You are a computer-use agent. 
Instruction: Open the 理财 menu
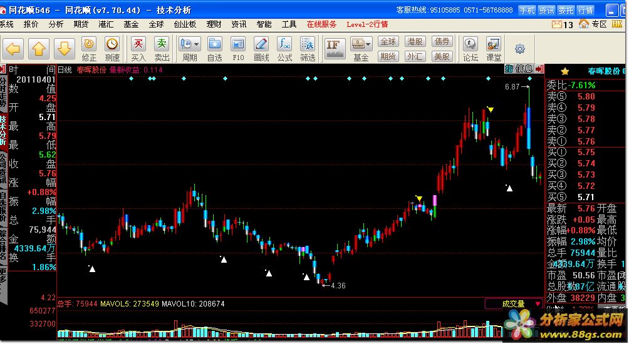[214, 24]
